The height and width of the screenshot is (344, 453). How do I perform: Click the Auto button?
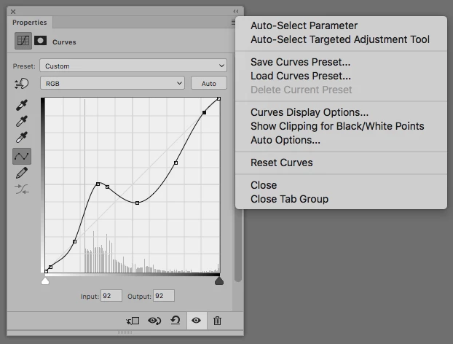209,83
